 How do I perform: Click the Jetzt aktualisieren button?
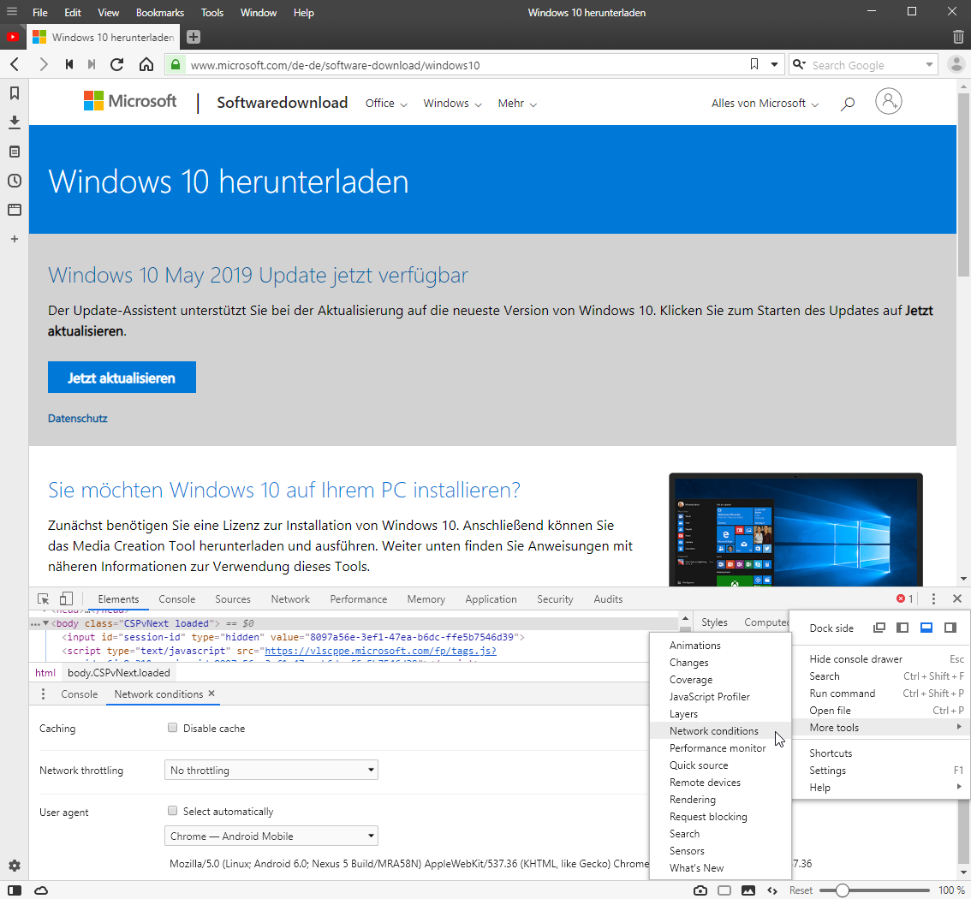point(122,377)
